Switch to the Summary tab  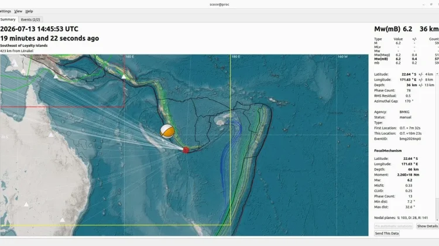[8, 19]
